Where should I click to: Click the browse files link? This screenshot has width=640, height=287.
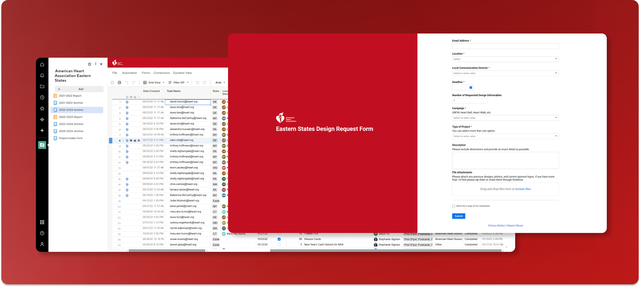(523, 189)
